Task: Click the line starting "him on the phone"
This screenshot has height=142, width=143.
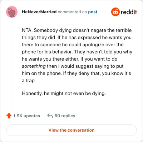Action: 77,73
